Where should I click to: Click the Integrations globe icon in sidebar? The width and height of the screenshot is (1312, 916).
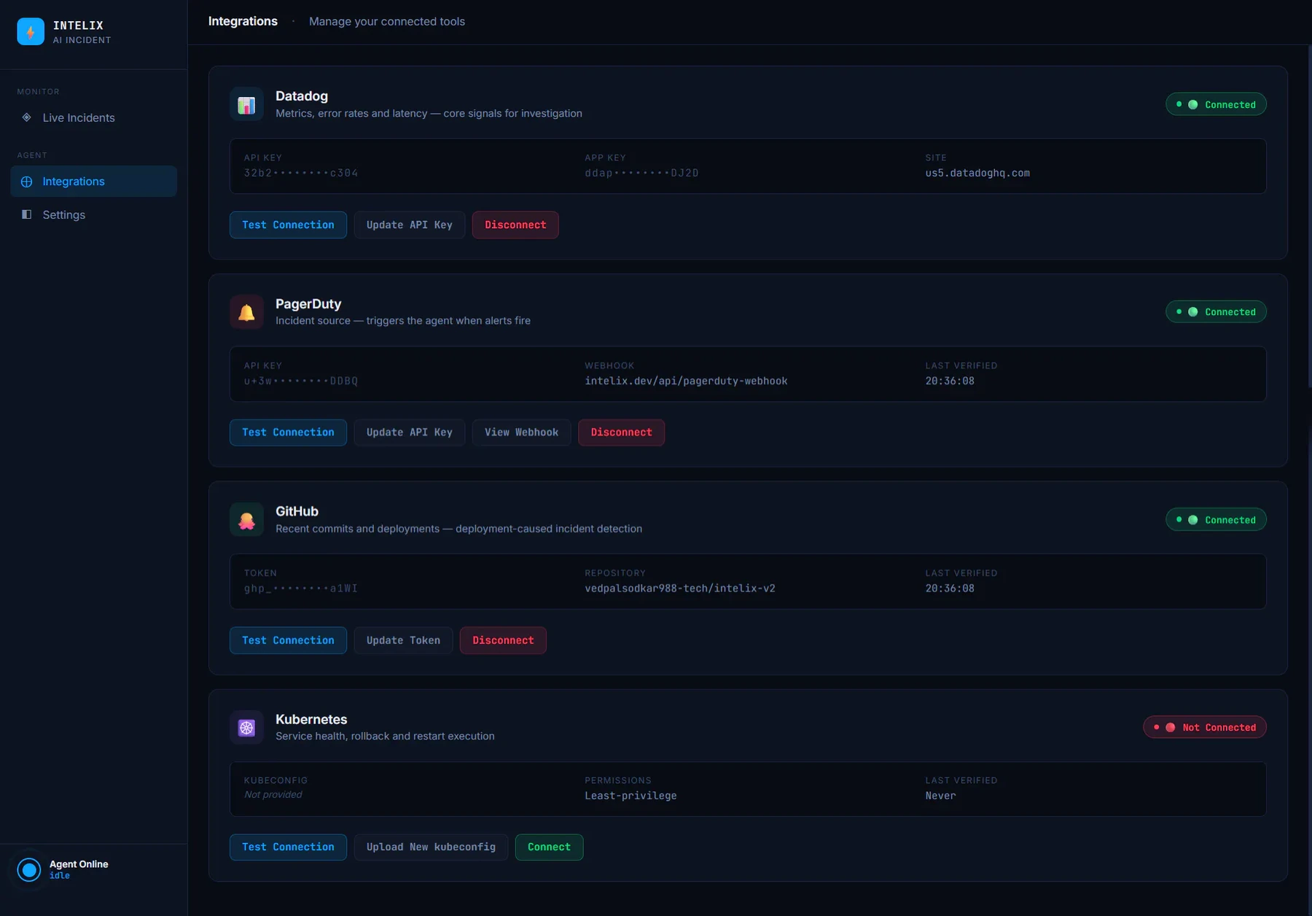(x=27, y=182)
